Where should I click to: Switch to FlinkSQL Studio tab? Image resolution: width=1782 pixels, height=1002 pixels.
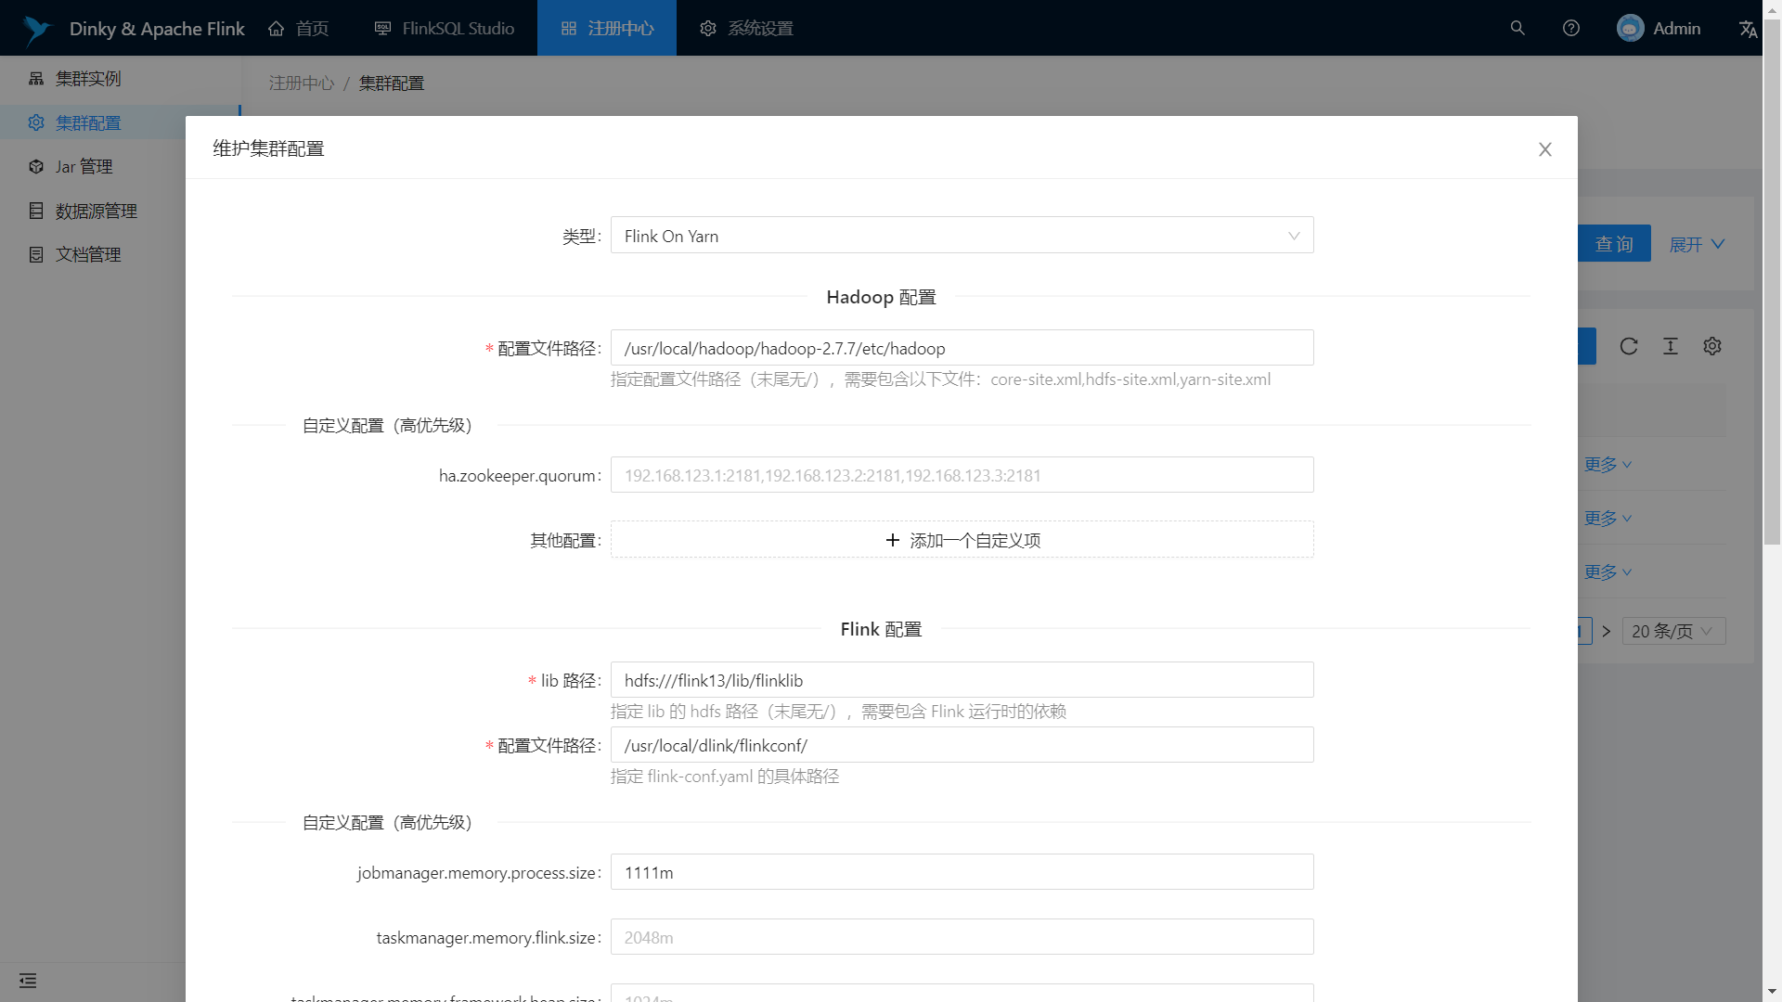[444, 28]
